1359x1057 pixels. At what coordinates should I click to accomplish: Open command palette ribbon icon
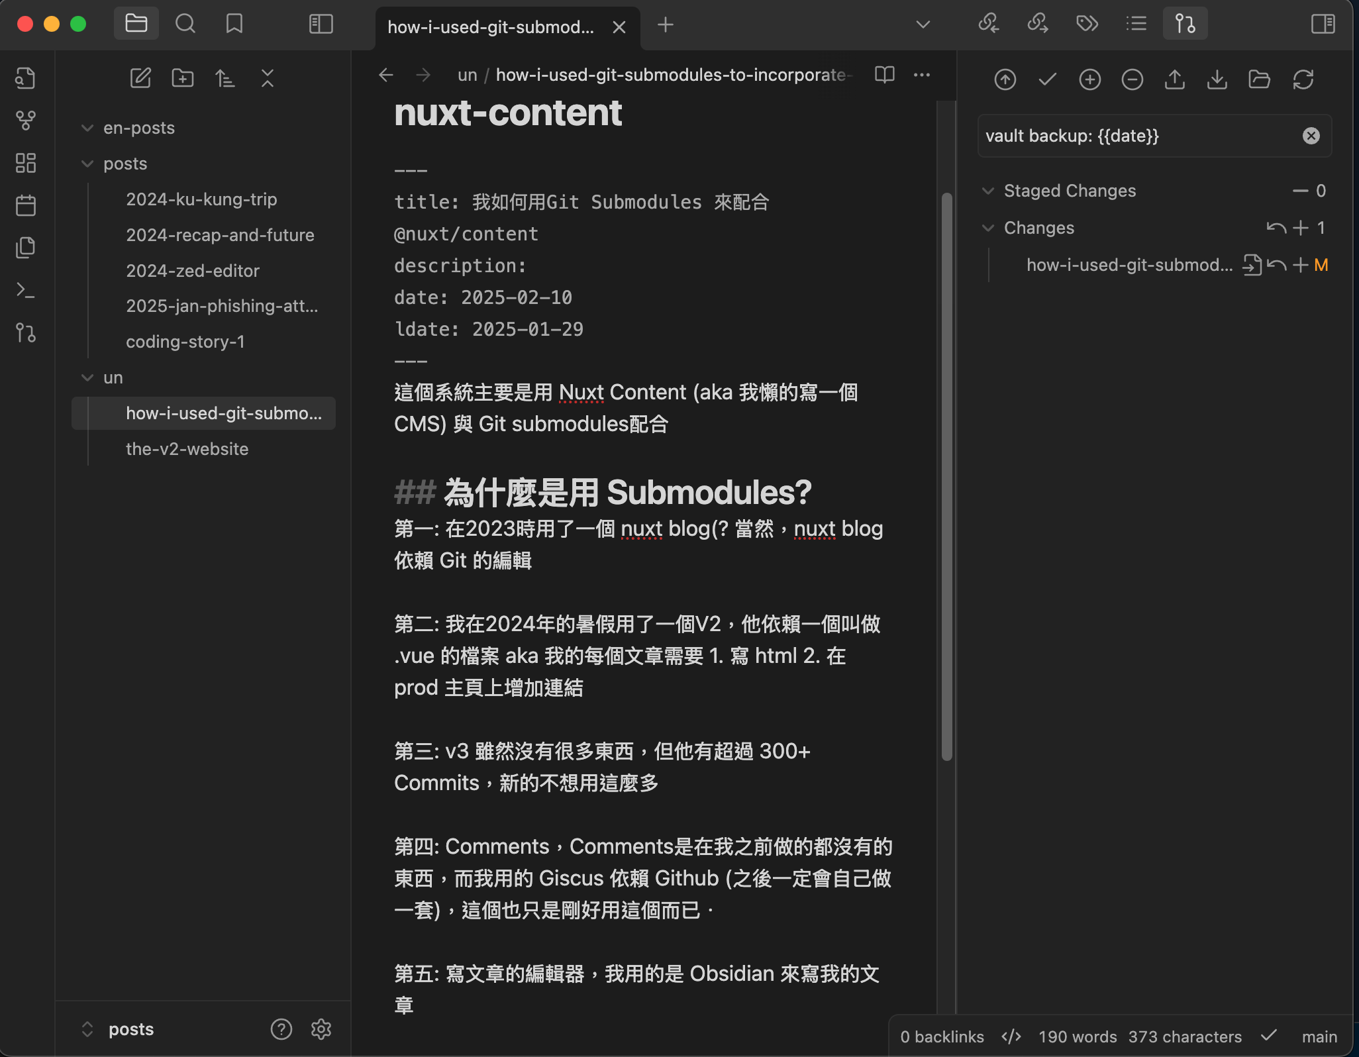click(x=25, y=290)
